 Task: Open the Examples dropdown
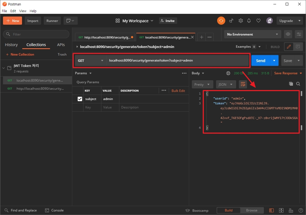tap(248, 47)
